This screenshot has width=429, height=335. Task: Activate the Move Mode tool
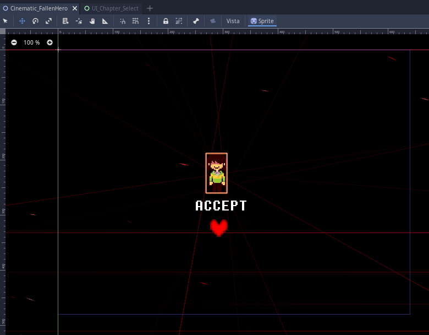click(22, 21)
